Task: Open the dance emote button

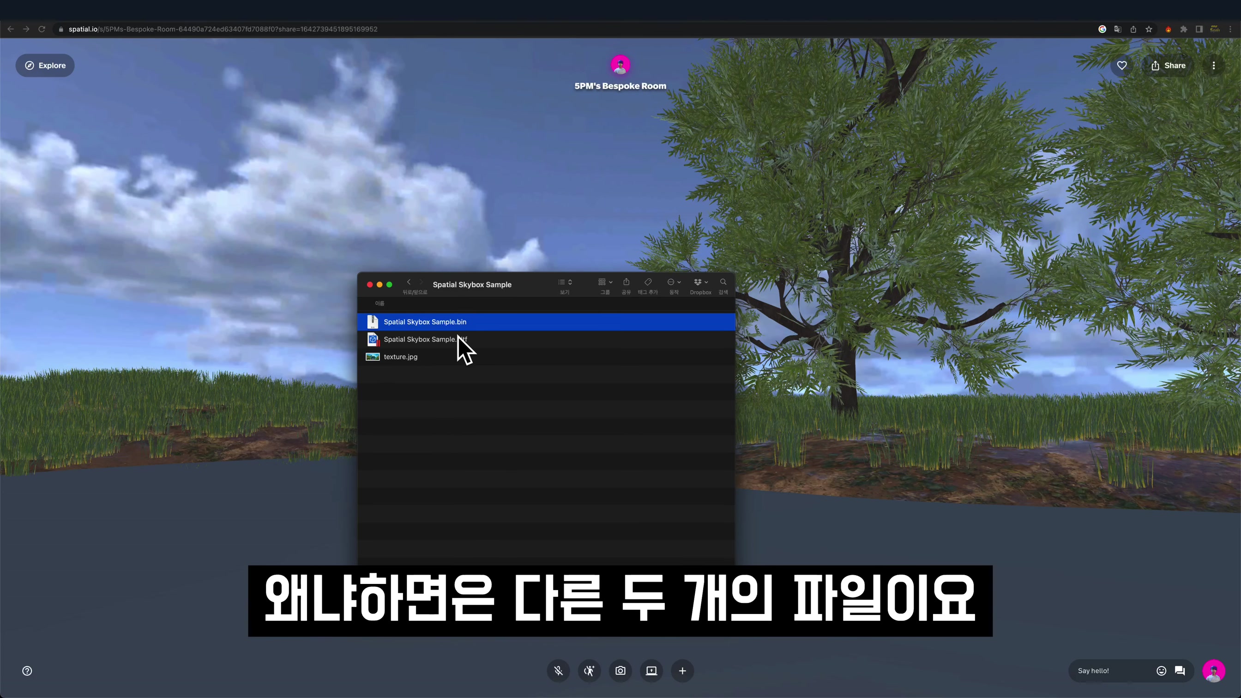Action: [x=589, y=671]
